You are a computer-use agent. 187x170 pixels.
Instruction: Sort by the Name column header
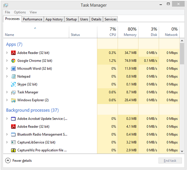(36, 32)
